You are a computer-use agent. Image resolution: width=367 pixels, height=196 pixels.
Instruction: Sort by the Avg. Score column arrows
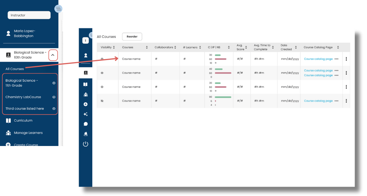[246, 47]
